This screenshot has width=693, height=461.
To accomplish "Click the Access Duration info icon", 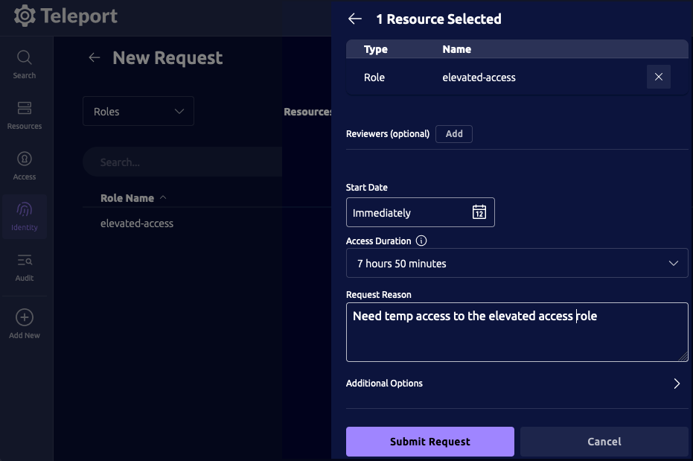I will [x=421, y=241].
